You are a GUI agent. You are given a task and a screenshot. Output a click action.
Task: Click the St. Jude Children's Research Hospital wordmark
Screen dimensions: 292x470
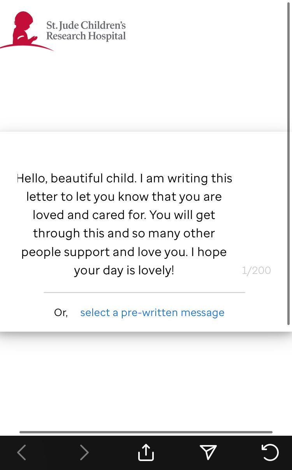tap(86, 31)
